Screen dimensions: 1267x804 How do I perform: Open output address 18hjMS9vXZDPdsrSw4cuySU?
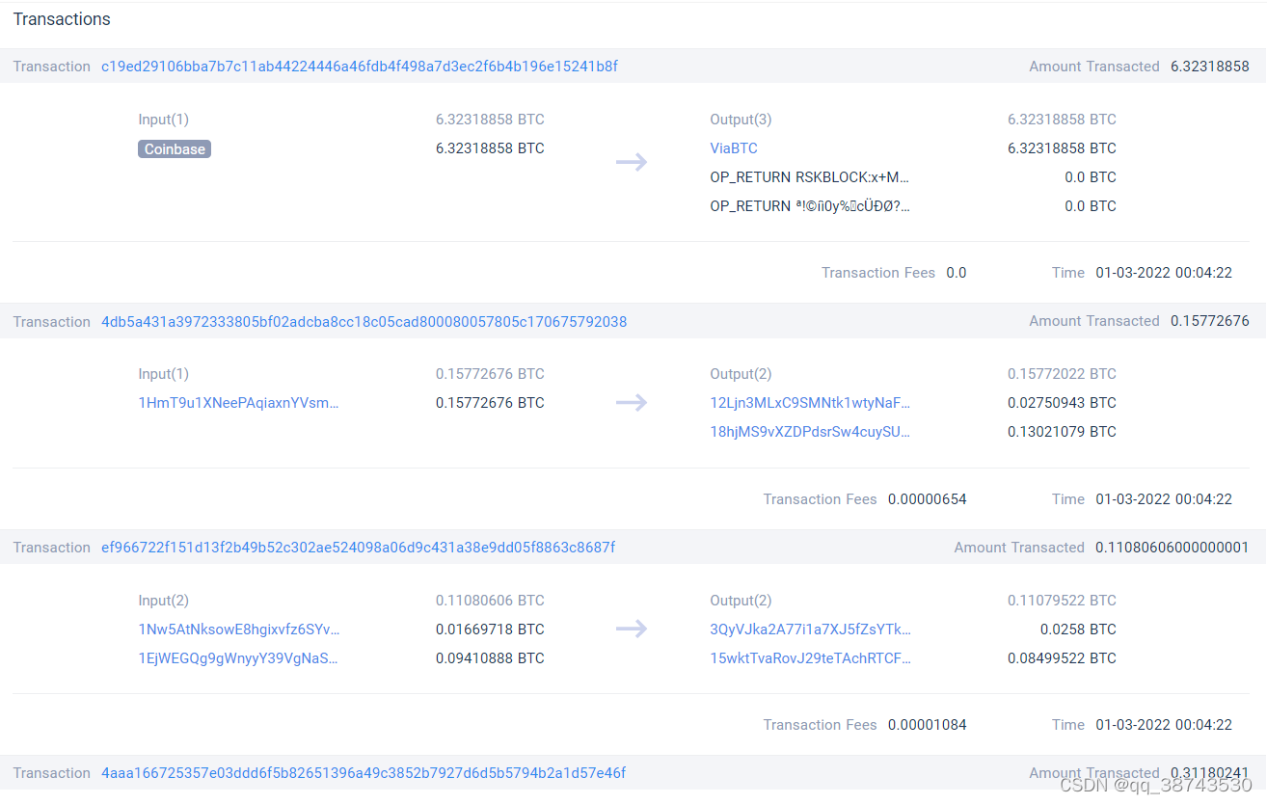coord(810,432)
